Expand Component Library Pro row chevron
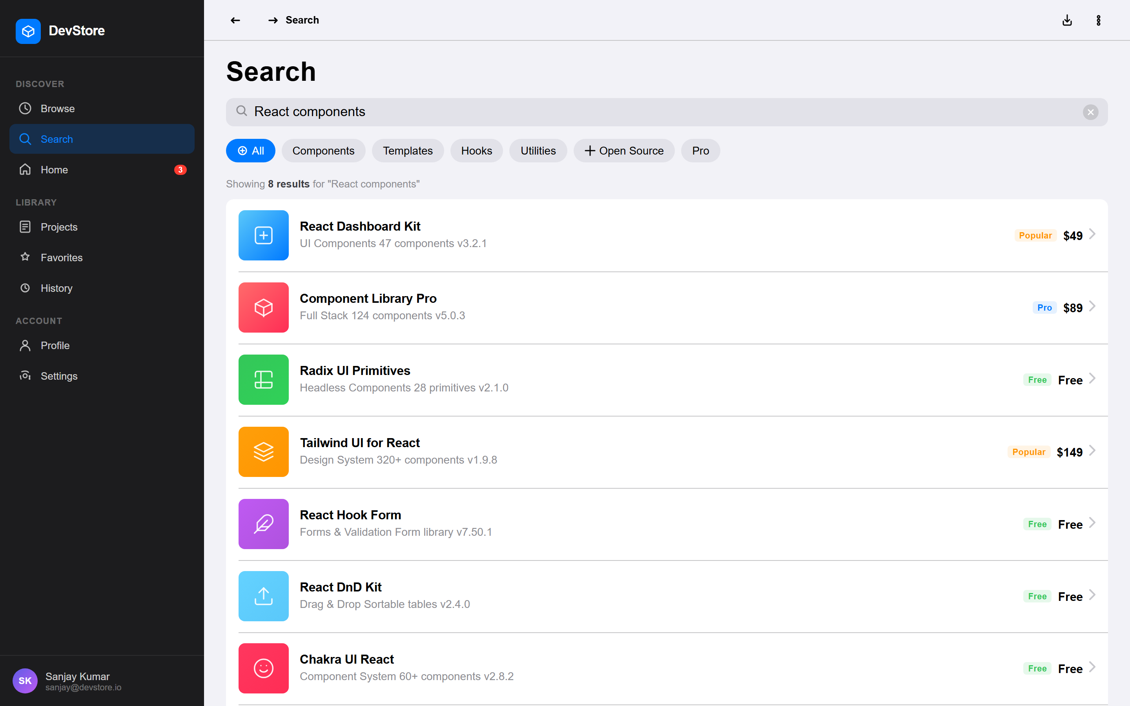This screenshot has width=1130, height=706. 1092,306
